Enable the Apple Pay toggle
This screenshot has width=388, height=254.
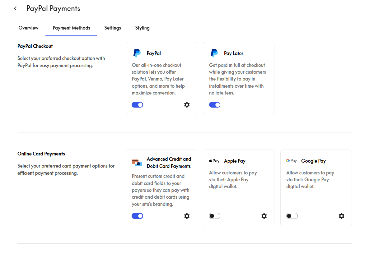click(x=215, y=216)
